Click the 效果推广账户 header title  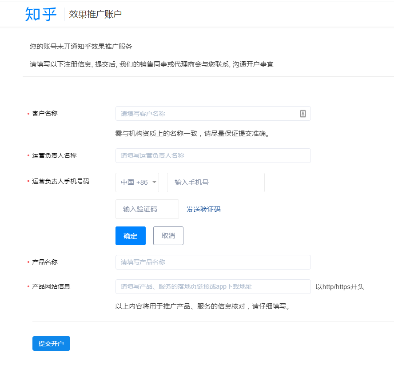coord(95,14)
